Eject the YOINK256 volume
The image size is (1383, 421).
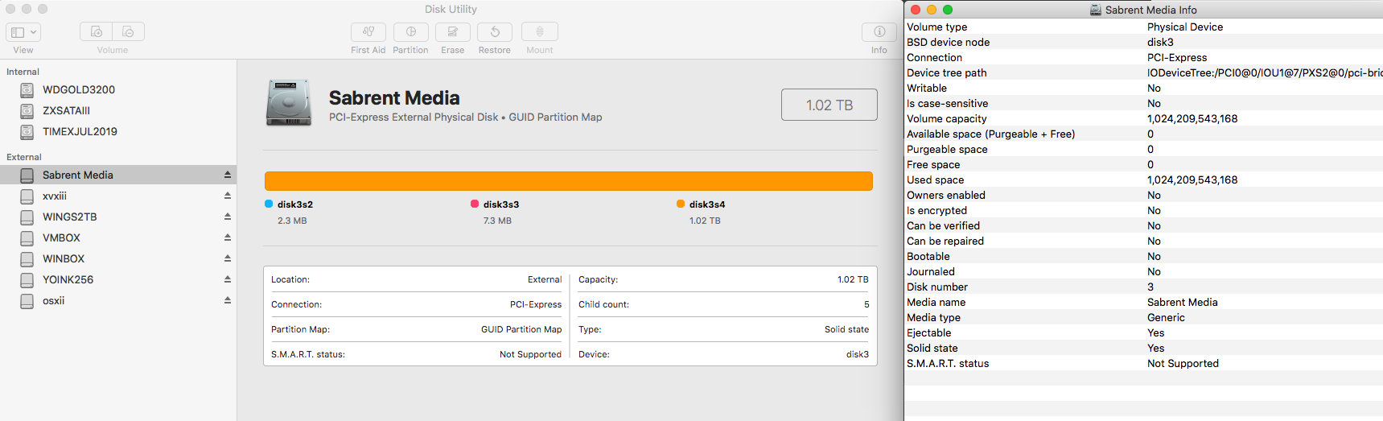tap(228, 279)
